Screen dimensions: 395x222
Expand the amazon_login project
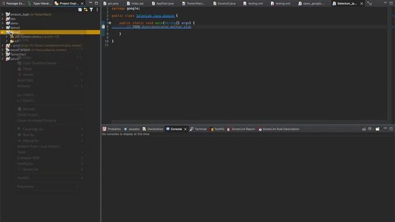[x=2, y=15]
